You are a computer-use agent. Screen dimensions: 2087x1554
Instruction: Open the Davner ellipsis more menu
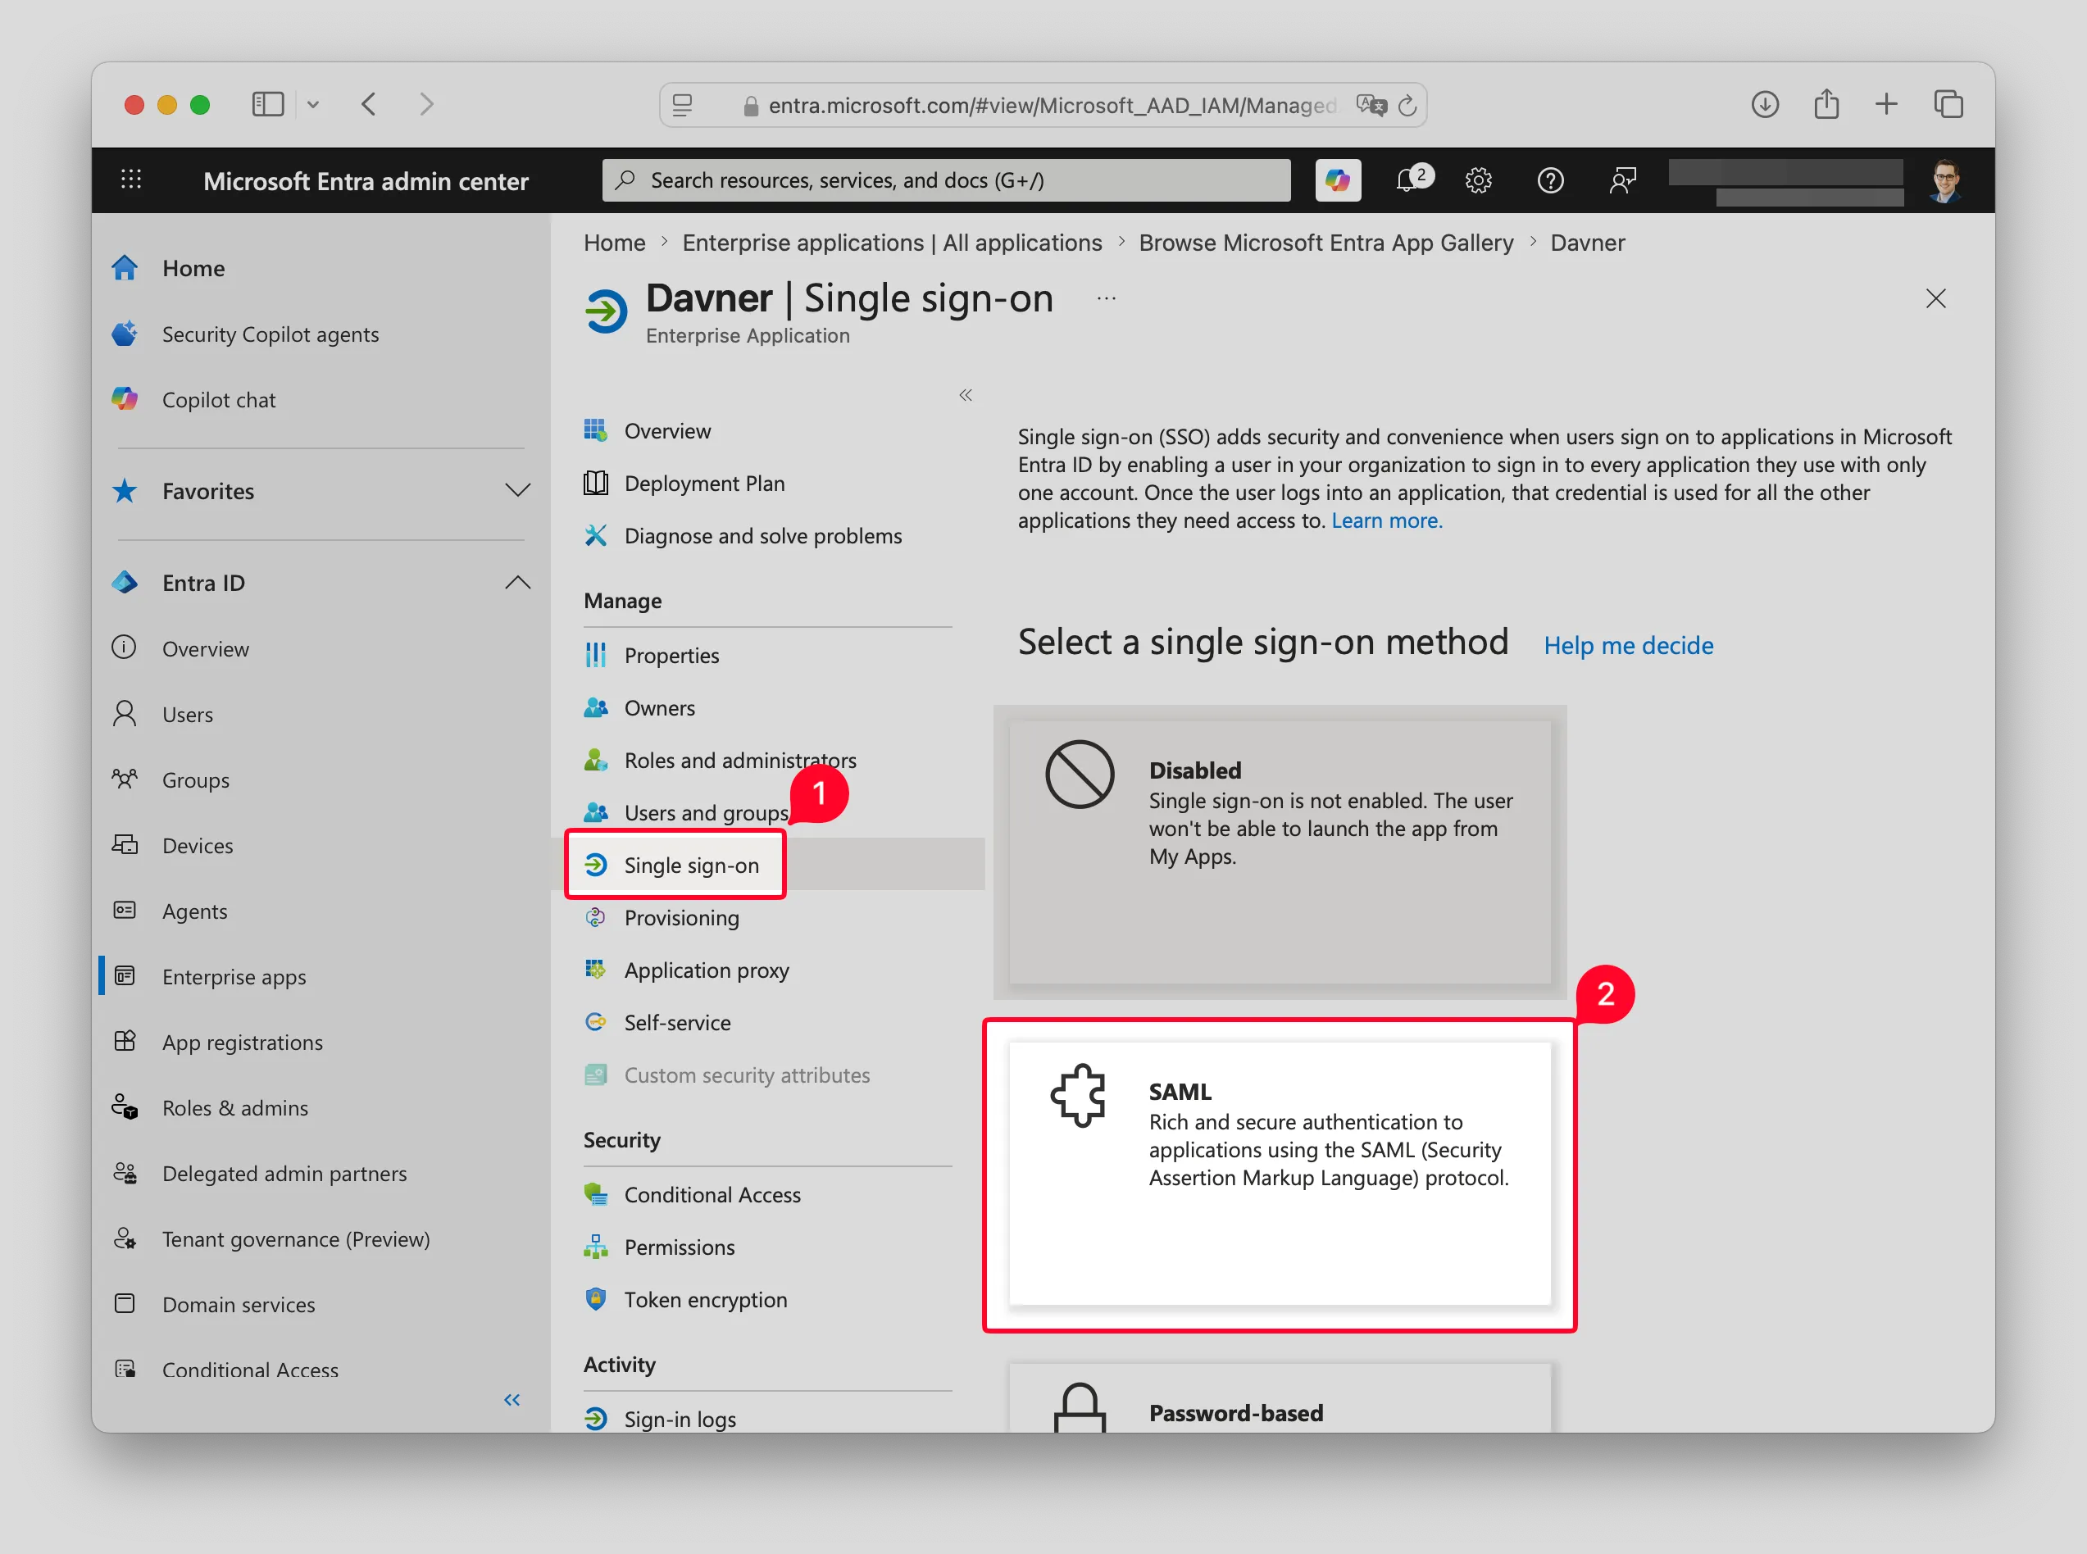point(1106,298)
